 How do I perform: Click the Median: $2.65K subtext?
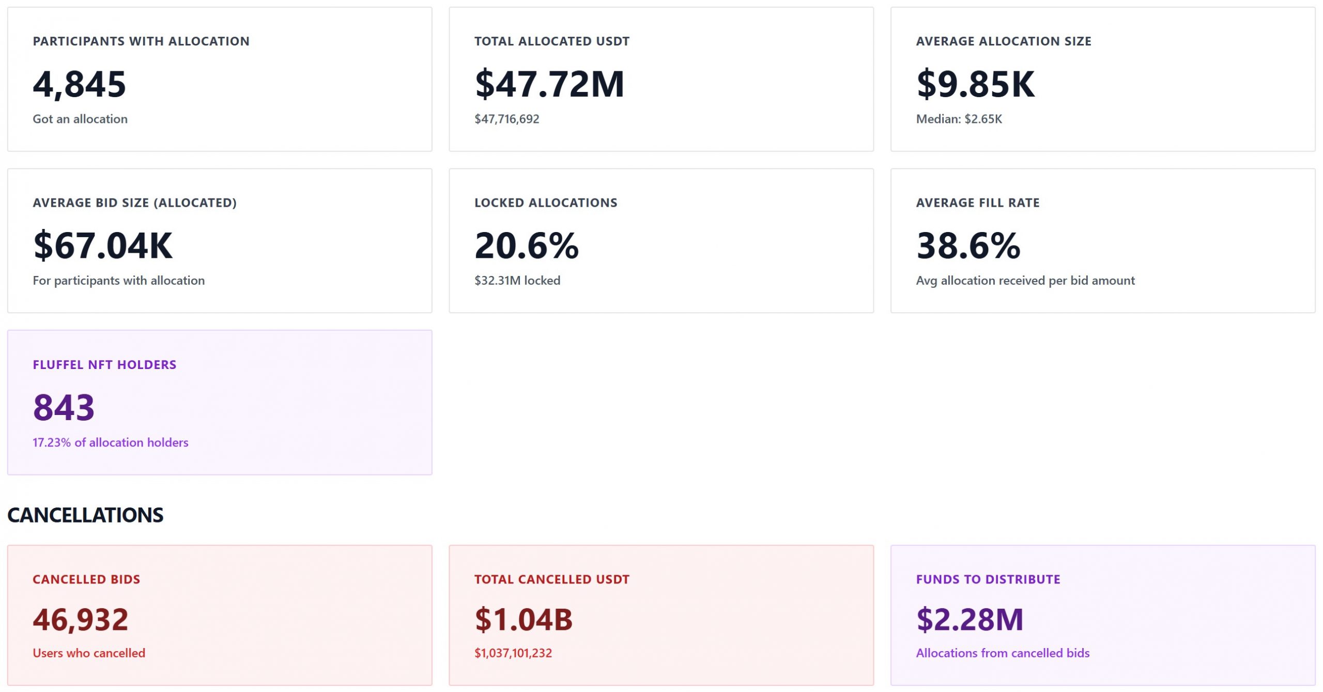959,119
